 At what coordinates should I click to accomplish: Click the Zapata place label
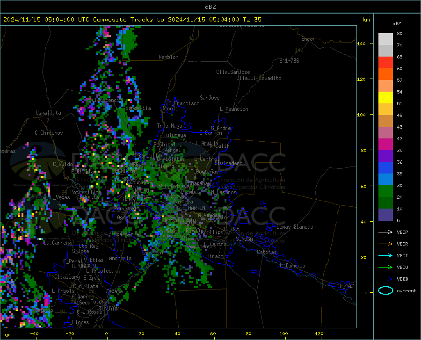pyautogui.click(x=115, y=291)
